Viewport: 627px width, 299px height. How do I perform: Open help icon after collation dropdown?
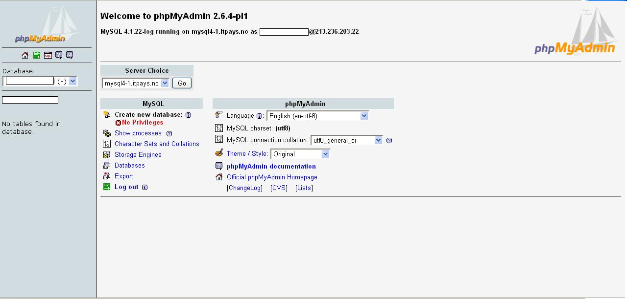click(389, 141)
